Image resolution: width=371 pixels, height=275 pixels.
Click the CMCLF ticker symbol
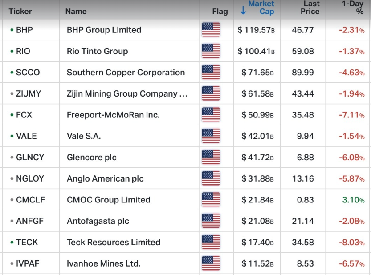[x=30, y=200]
